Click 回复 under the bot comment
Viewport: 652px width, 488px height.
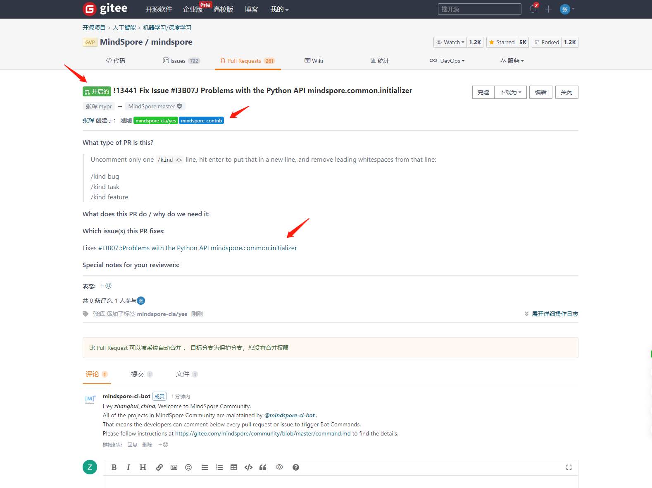pyautogui.click(x=132, y=445)
